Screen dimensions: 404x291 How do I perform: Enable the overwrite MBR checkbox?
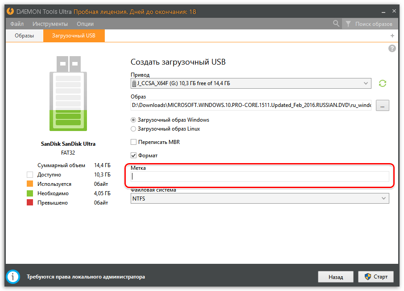(133, 142)
